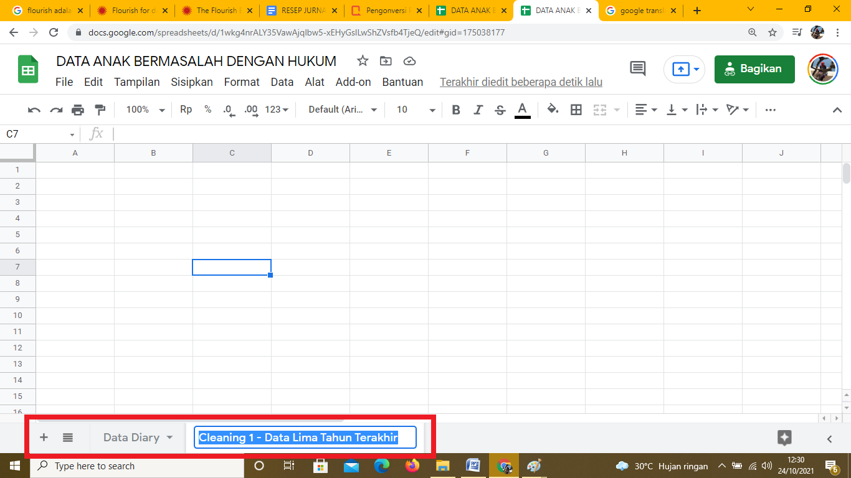
Task: Open the zoom 100% dropdown
Action: (145, 110)
